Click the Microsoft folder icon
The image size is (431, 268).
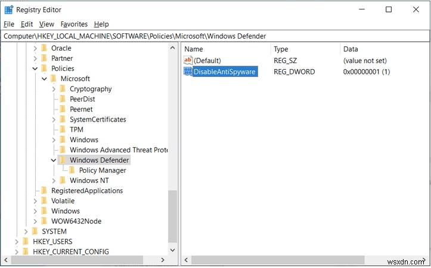click(54, 79)
